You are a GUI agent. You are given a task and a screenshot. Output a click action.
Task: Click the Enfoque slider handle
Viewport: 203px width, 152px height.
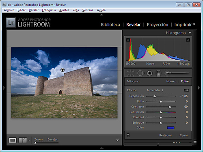pos(161,123)
